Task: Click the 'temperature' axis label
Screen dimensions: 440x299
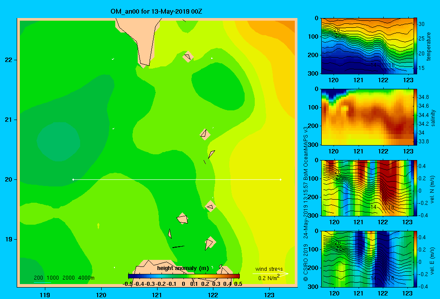Action: click(429, 46)
